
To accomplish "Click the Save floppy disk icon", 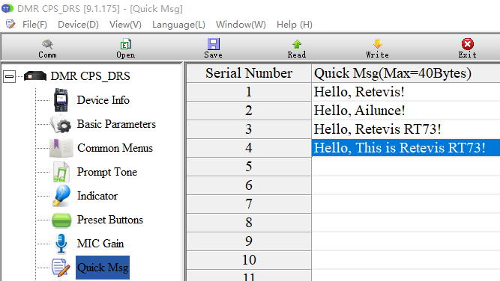I will 214,44.
